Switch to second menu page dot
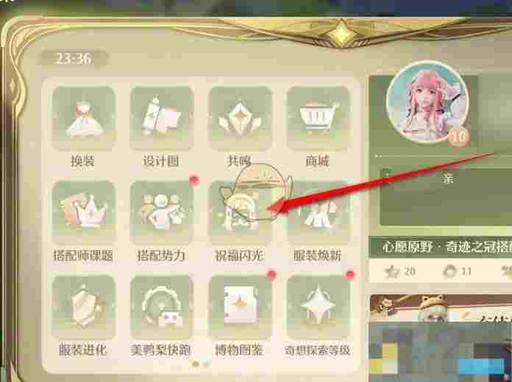This screenshot has height=382, width=512. [x=206, y=364]
